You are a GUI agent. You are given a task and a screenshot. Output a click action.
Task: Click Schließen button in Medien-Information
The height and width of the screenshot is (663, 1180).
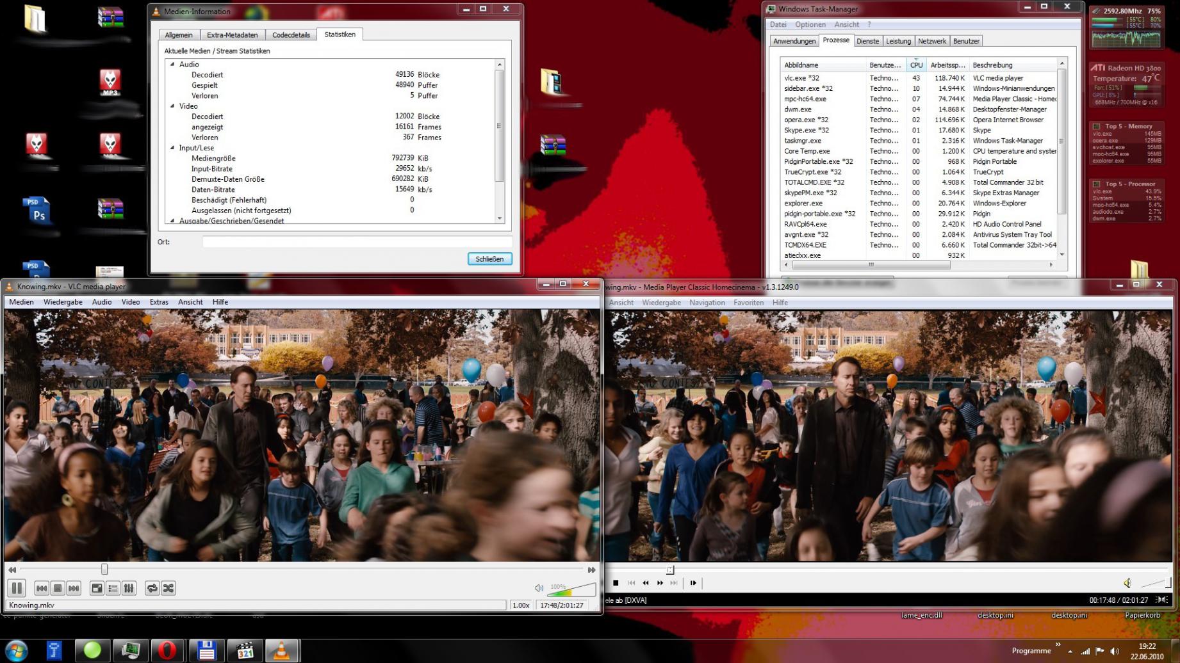coord(489,259)
